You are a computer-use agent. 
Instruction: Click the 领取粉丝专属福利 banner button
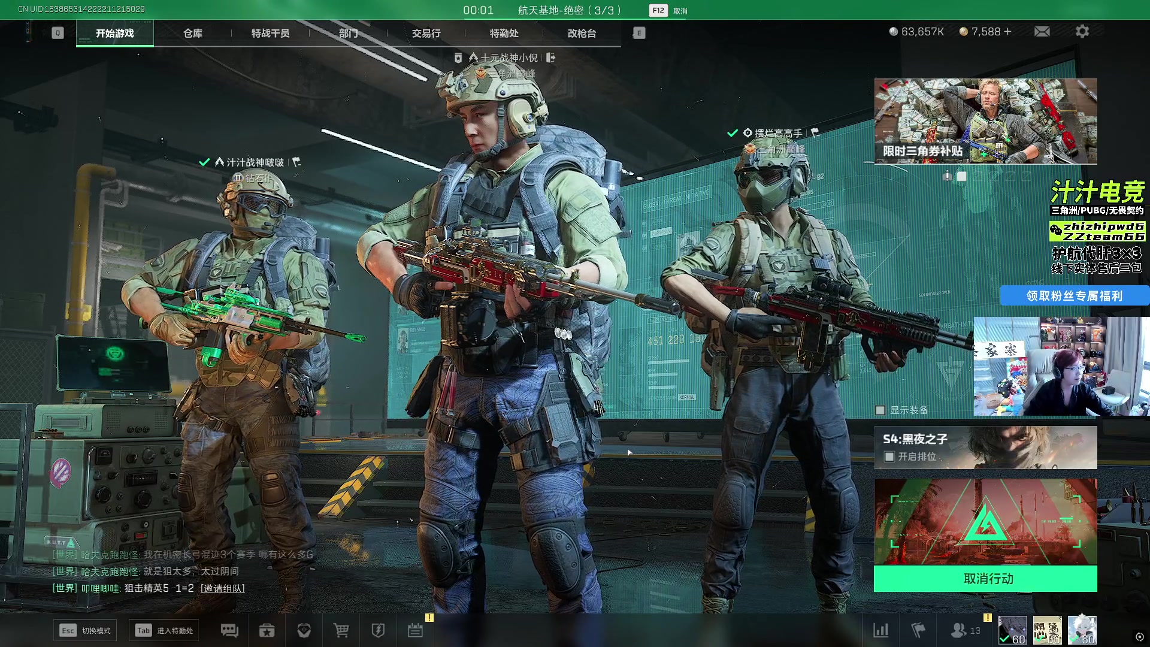pos(1075,296)
